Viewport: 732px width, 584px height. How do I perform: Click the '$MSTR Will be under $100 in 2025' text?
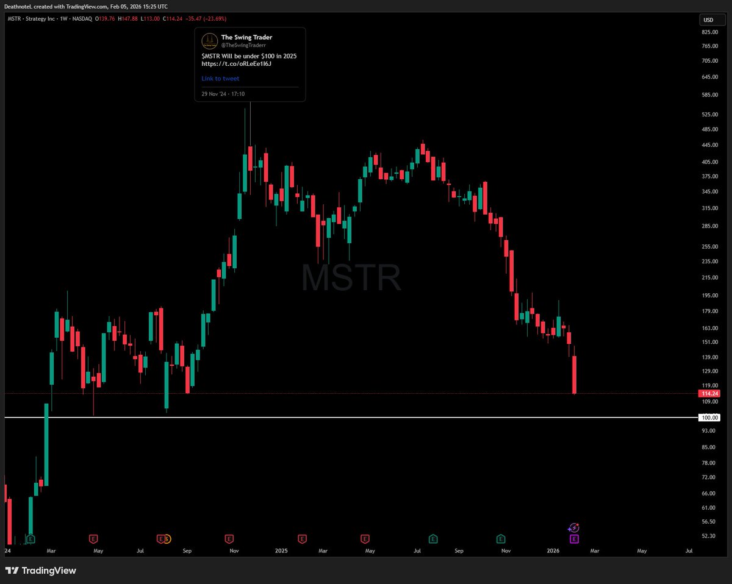(249, 55)
